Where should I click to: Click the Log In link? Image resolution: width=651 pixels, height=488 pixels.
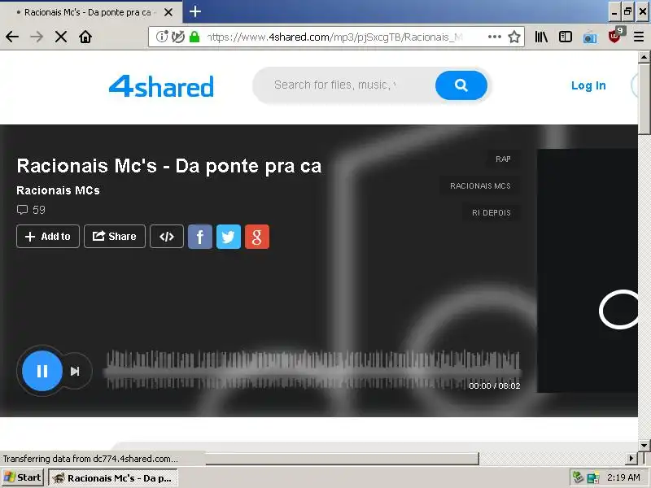(588, 85)
